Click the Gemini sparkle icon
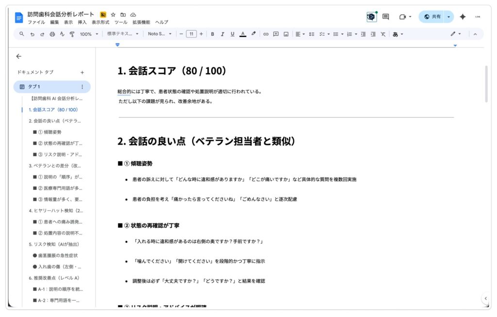This screenshot has height=317, width=497. click(x=463, y=16)
